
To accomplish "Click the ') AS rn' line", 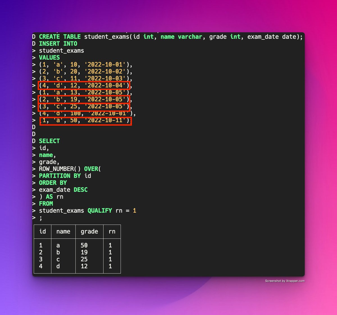I will [51, 197].
